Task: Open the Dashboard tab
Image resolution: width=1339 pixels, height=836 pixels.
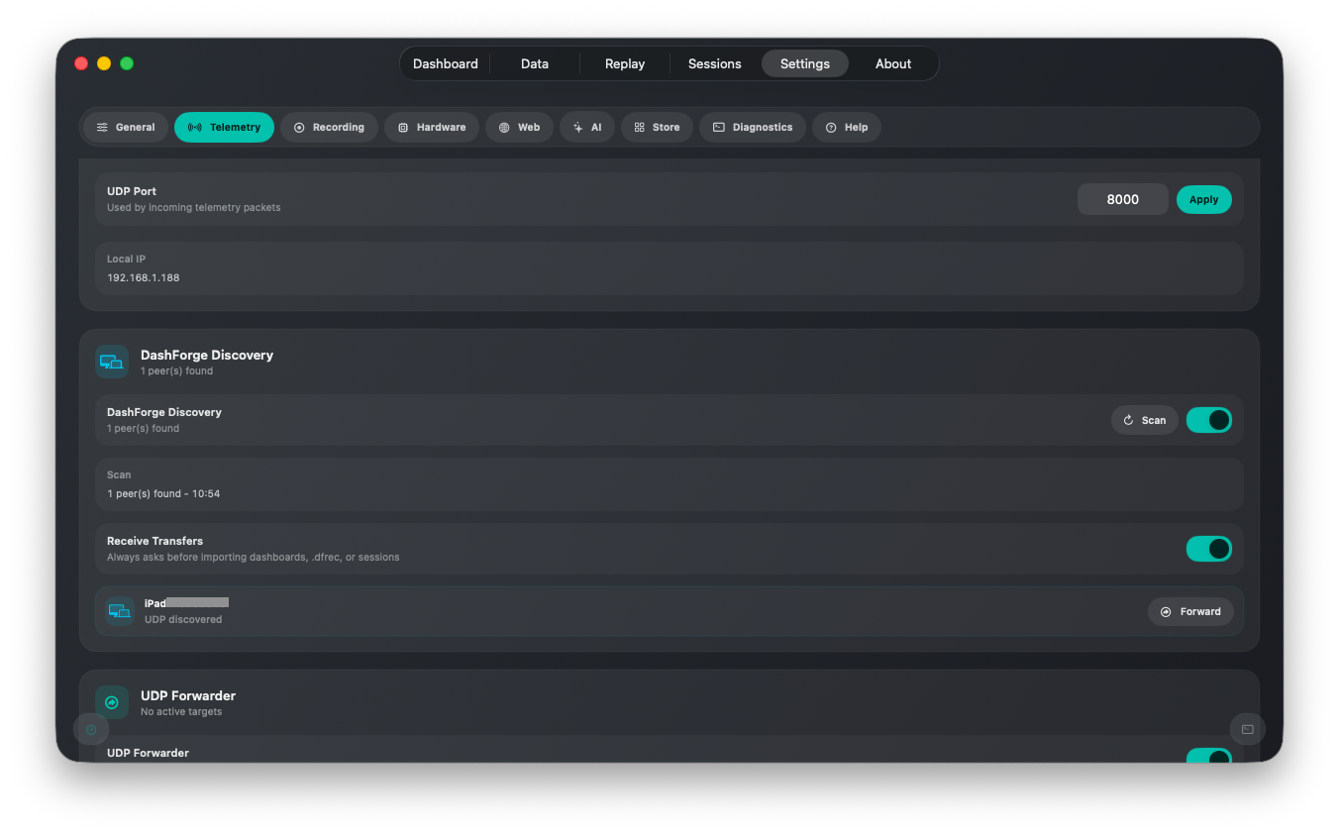Action: pyautogui.click(x=445, y=63)
